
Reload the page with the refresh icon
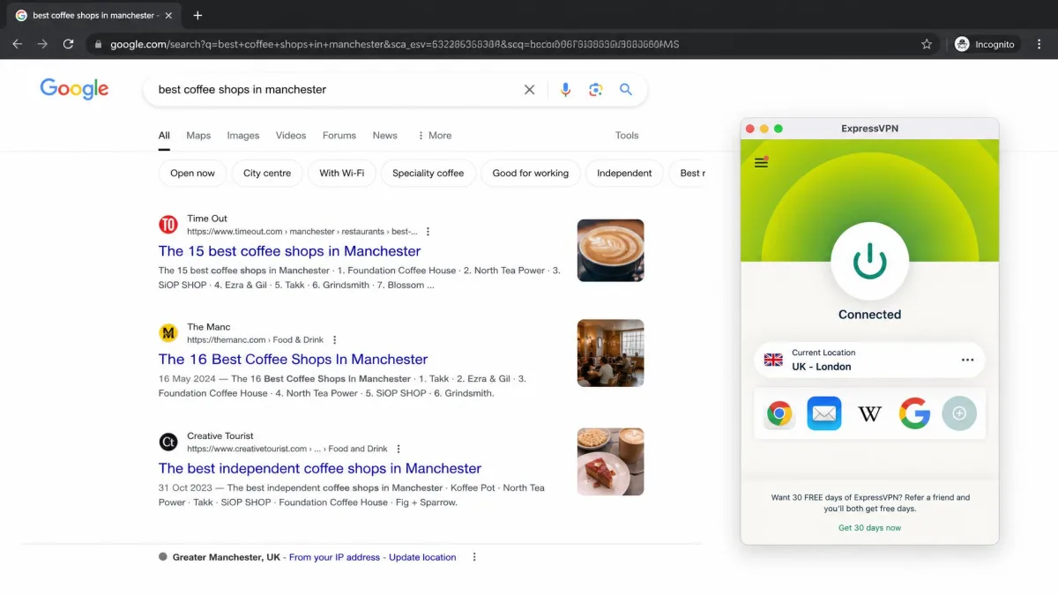pyautogui.click(x=68, y=44)
